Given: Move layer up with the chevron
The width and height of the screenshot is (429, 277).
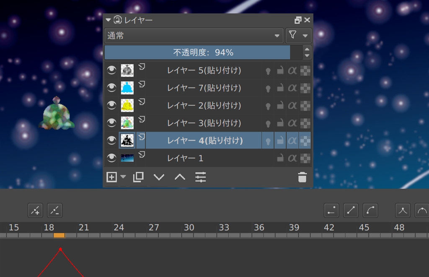Looking at the screenshot, I should [x=180, y=177].
